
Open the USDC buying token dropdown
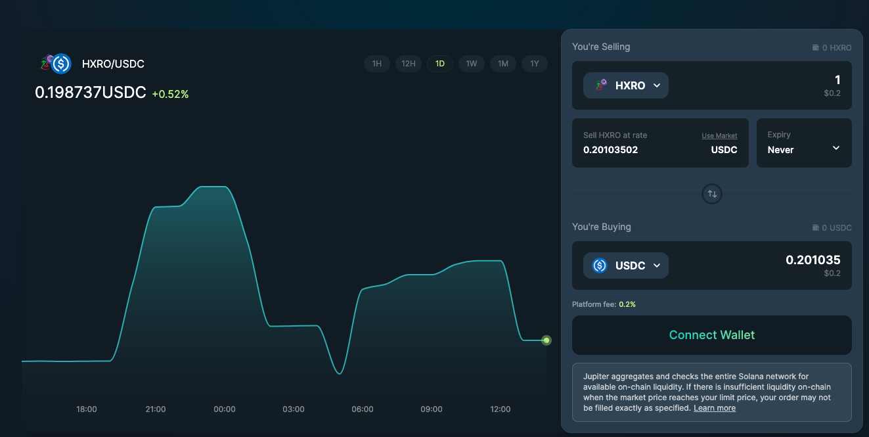pos(626,265)
